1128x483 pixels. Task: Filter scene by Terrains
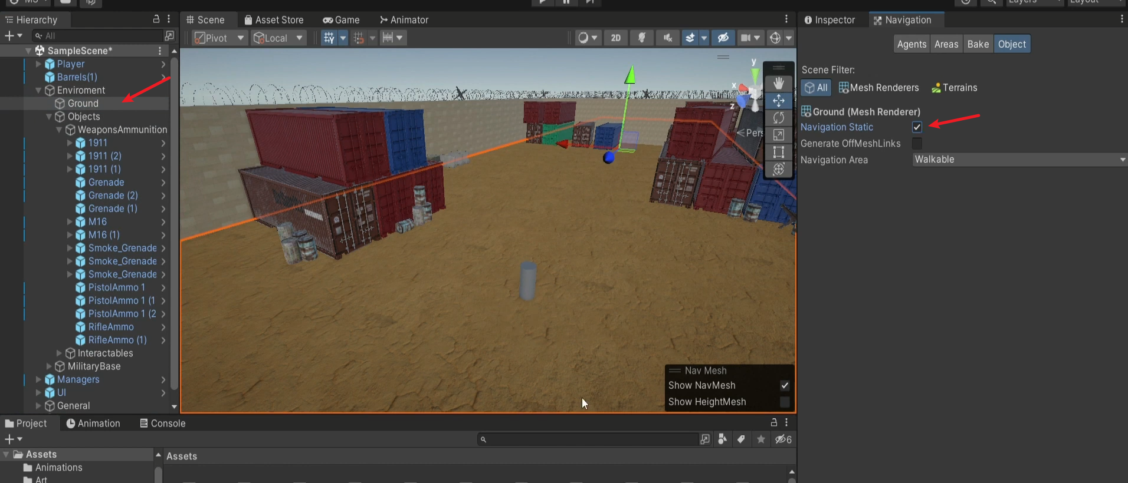[954, 88]
